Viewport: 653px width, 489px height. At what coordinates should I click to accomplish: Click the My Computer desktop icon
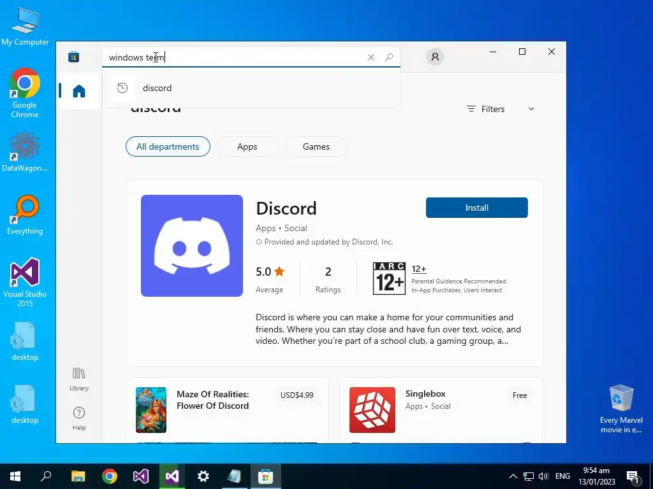pyautogui.click(x=25, y=27)
